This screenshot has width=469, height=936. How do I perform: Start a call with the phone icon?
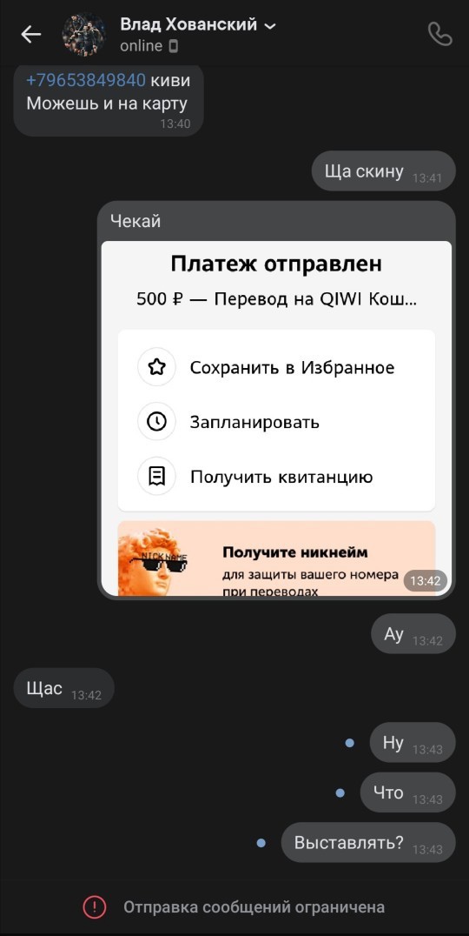tap(439, 35)
